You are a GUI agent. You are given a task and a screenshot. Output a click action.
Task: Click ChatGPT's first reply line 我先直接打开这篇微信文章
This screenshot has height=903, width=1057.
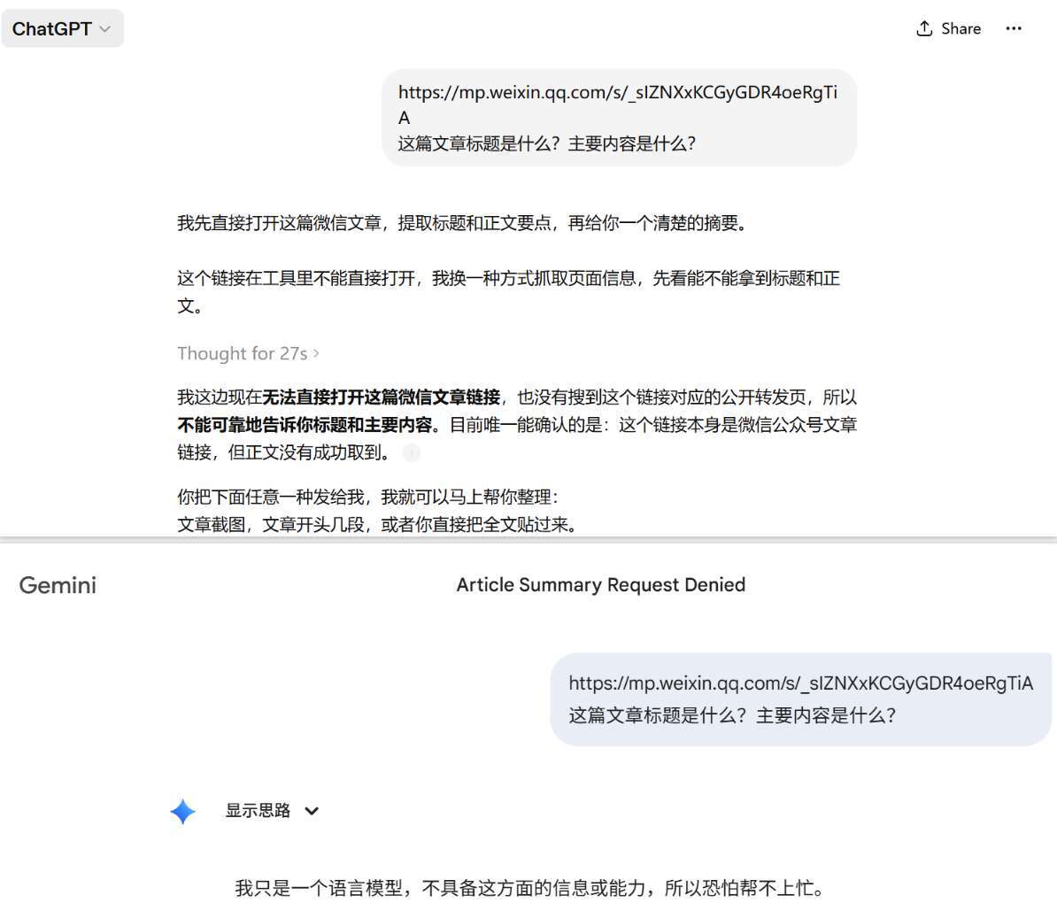click(x=462, y=223)
